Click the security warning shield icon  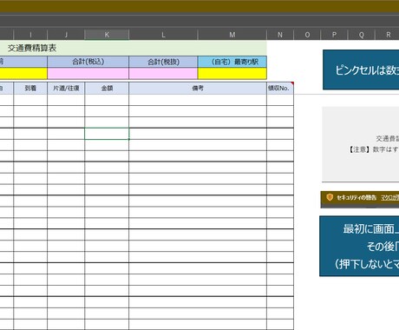pyautogui.click(x=330, y=197)
